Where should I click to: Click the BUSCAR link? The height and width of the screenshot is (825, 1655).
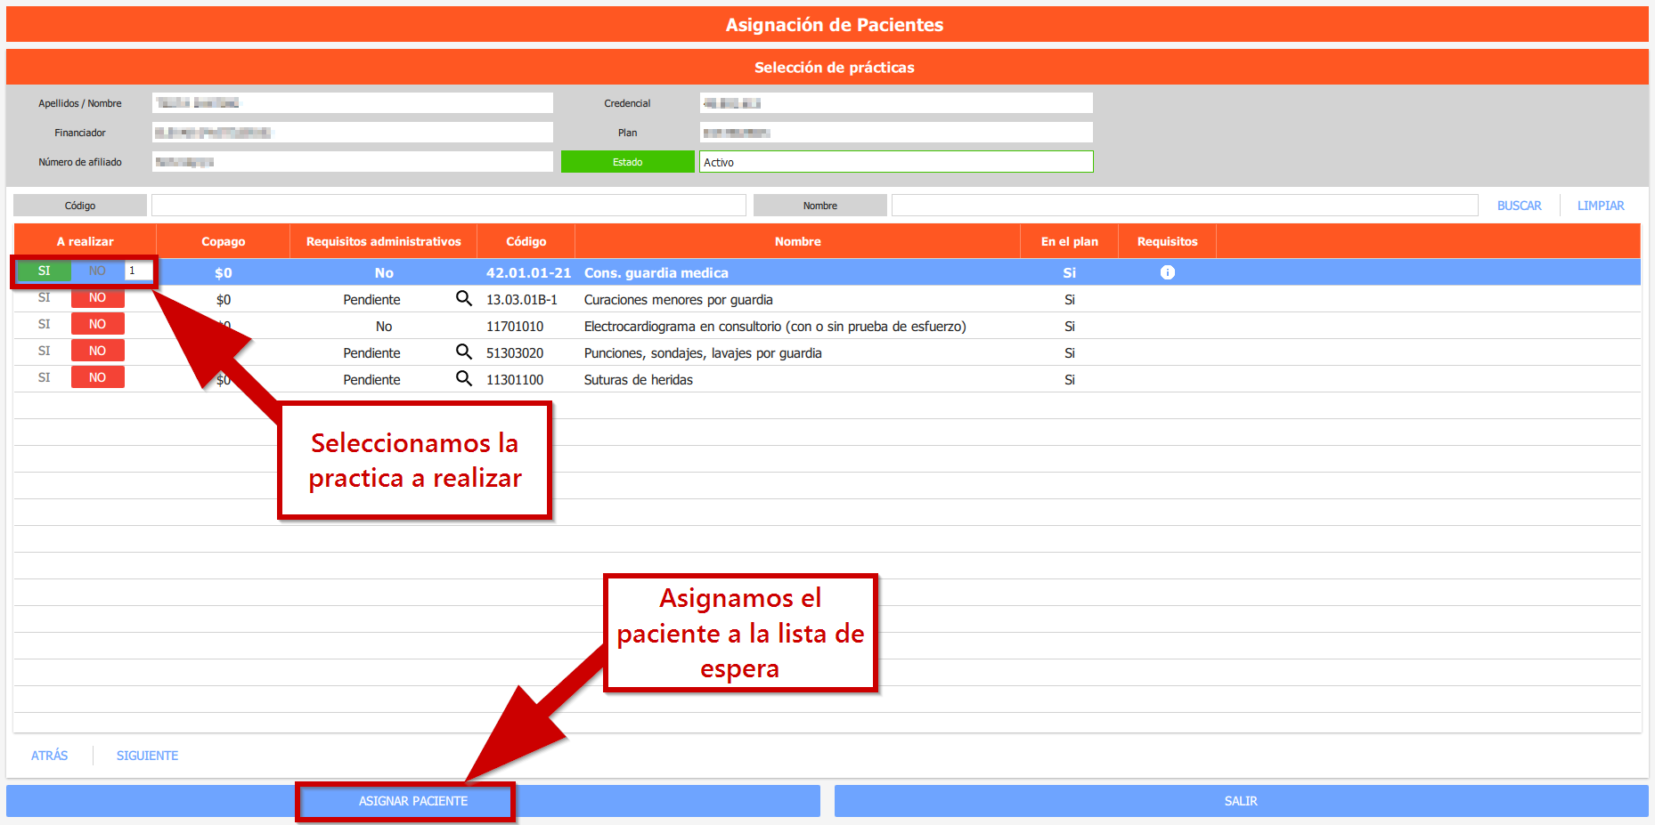pyautogui.click(x=1519, y=206)
